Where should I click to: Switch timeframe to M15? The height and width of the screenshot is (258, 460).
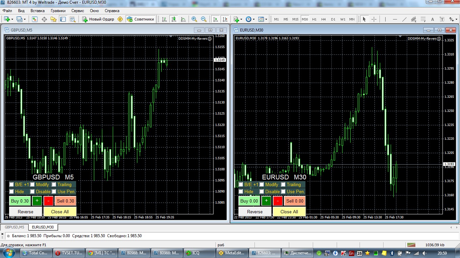295,19
